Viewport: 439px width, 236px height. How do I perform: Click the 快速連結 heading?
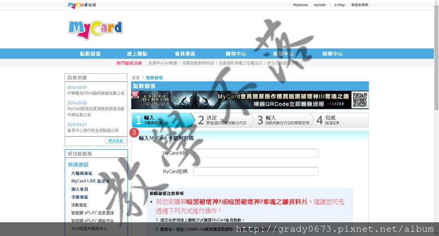coord(78,165)
